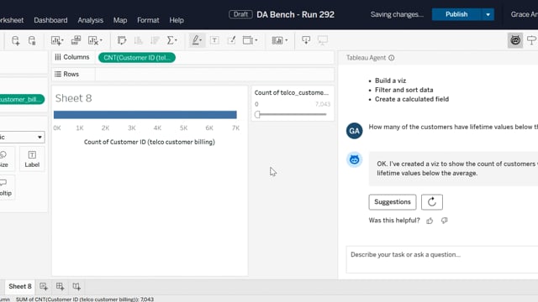
Task: Click the Swap Rows and Columns icon
Action: (122, 40)
